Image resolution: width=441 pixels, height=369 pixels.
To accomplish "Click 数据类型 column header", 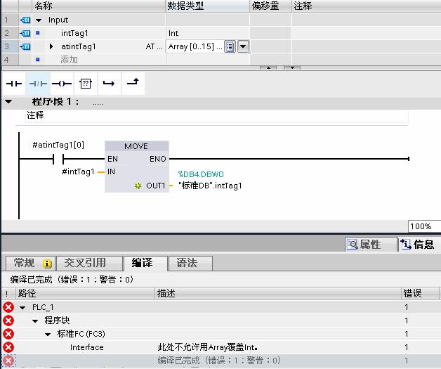I will [207, 6].
